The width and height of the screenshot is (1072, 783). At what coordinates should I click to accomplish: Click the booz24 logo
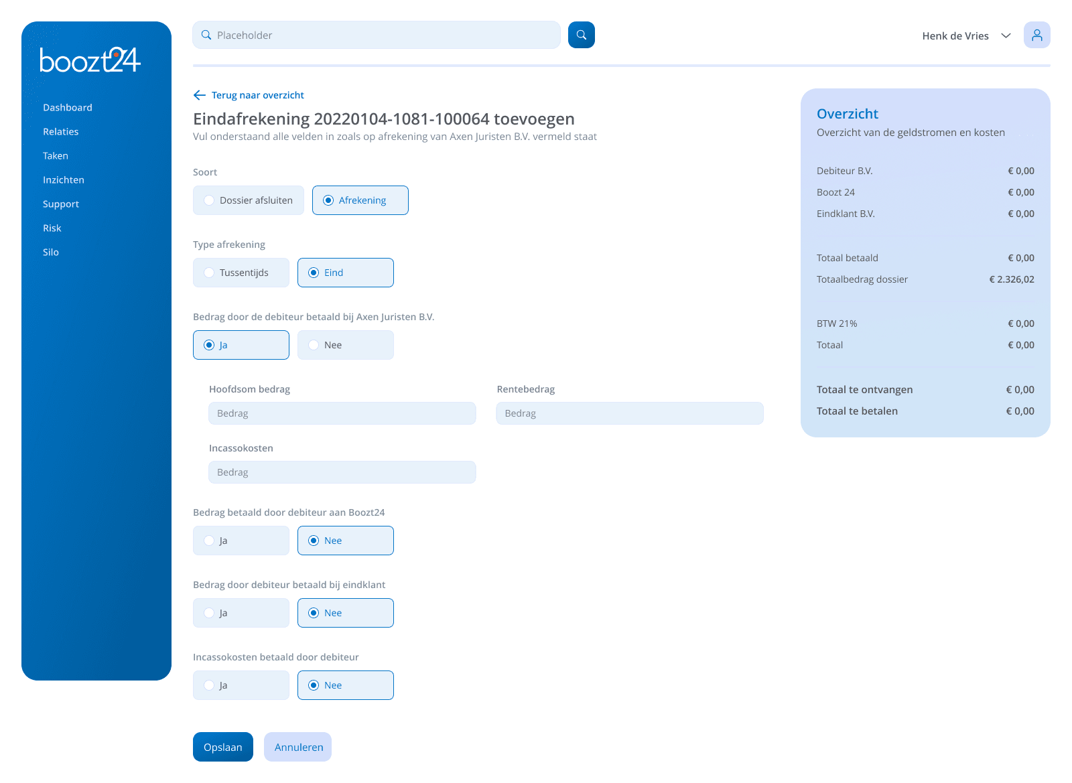[90, 60]
